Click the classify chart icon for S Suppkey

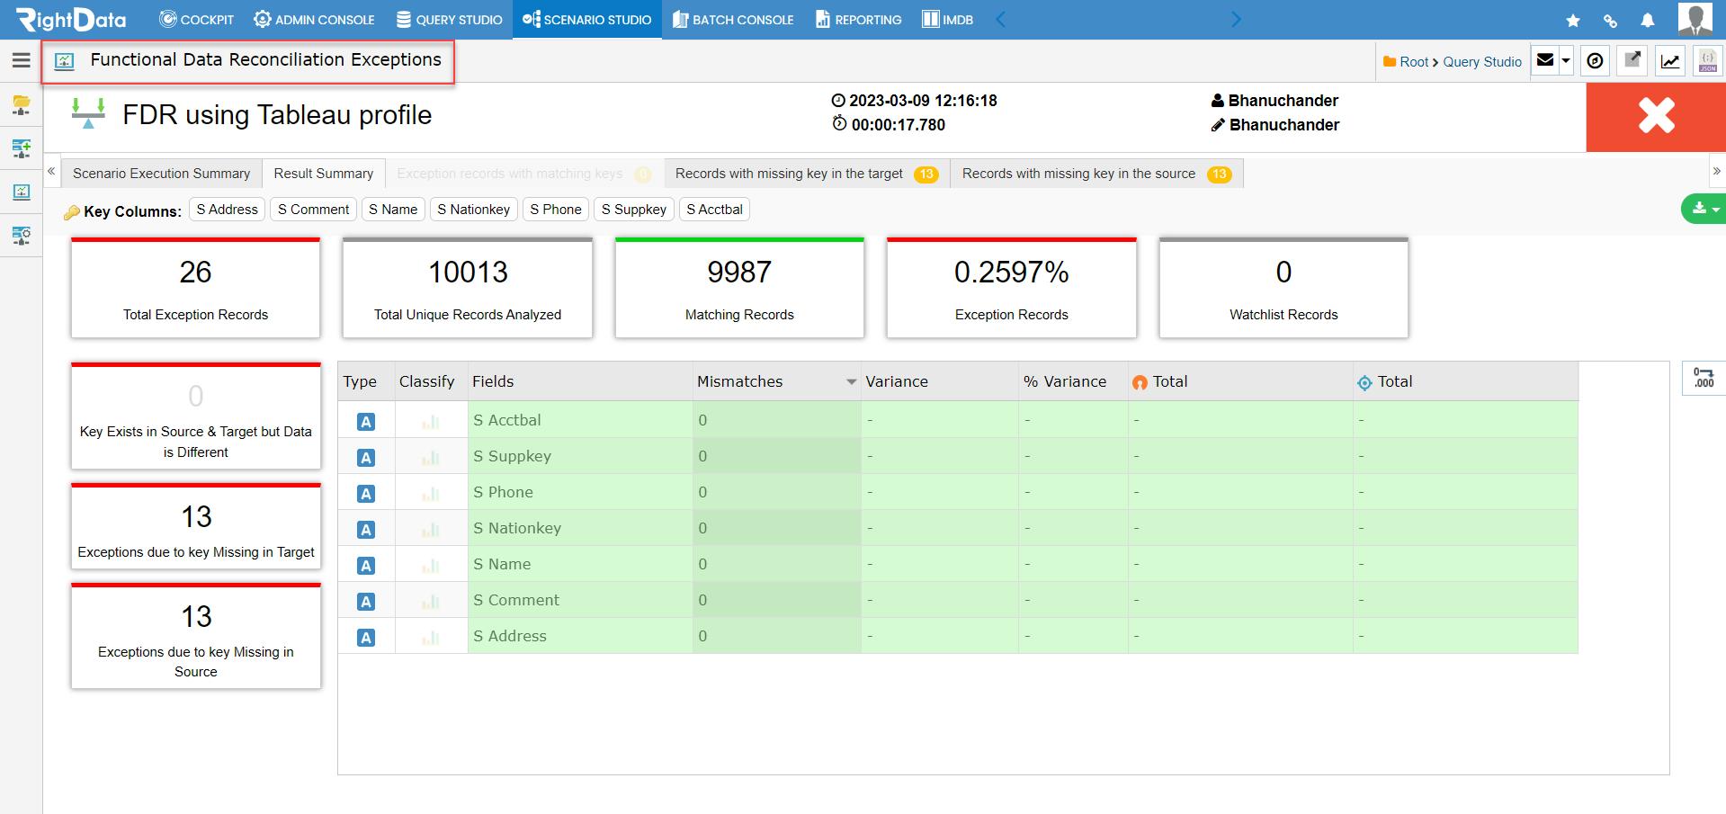coord(431,457)
